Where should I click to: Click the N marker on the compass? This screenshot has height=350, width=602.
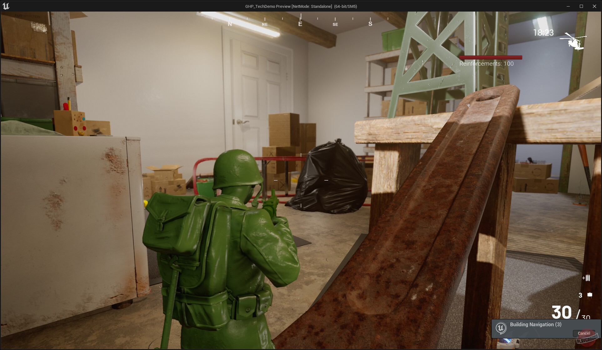click(230, 24)
